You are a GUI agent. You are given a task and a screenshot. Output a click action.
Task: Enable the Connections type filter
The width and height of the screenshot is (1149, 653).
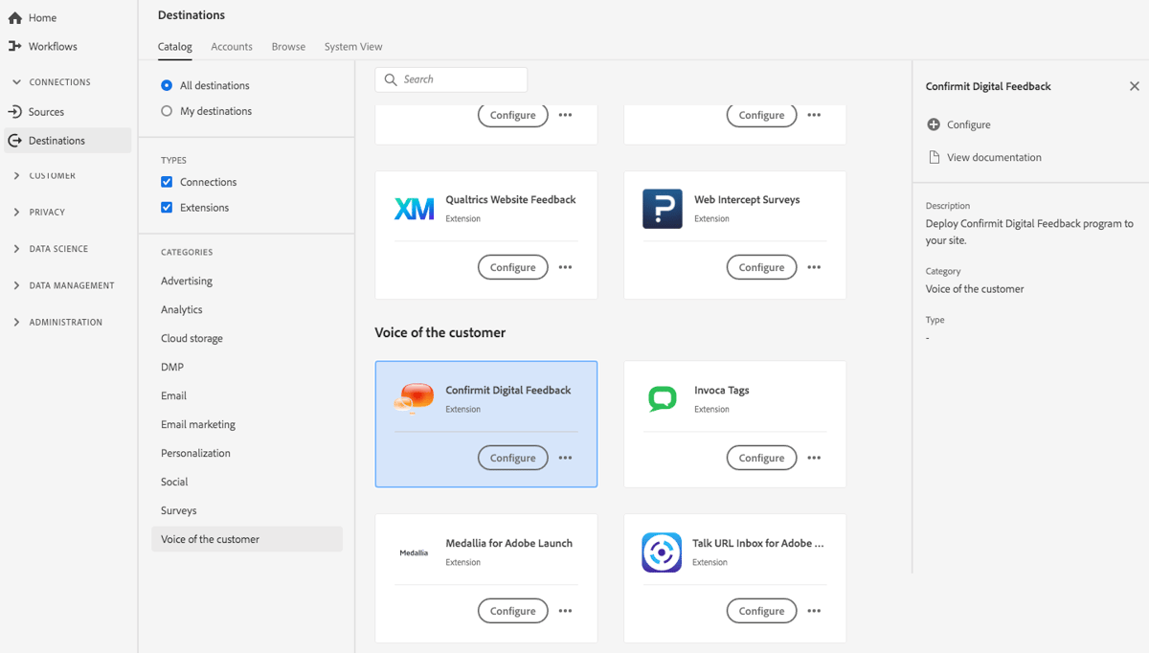166,181
